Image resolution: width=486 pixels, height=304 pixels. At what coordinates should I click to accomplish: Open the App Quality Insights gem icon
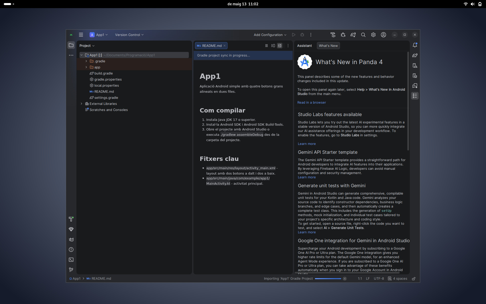coord(71,229)
